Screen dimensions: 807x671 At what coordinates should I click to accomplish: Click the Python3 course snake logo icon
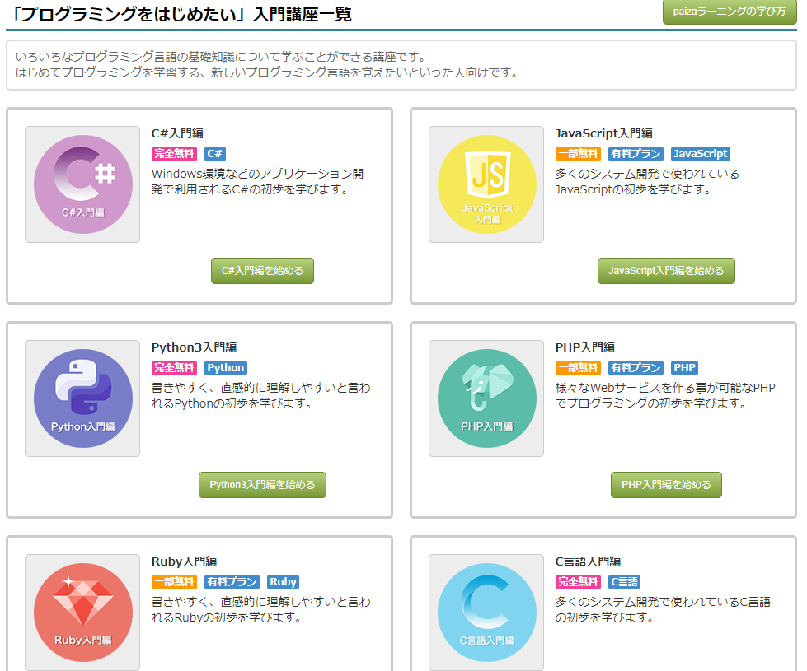coord(82,398)
